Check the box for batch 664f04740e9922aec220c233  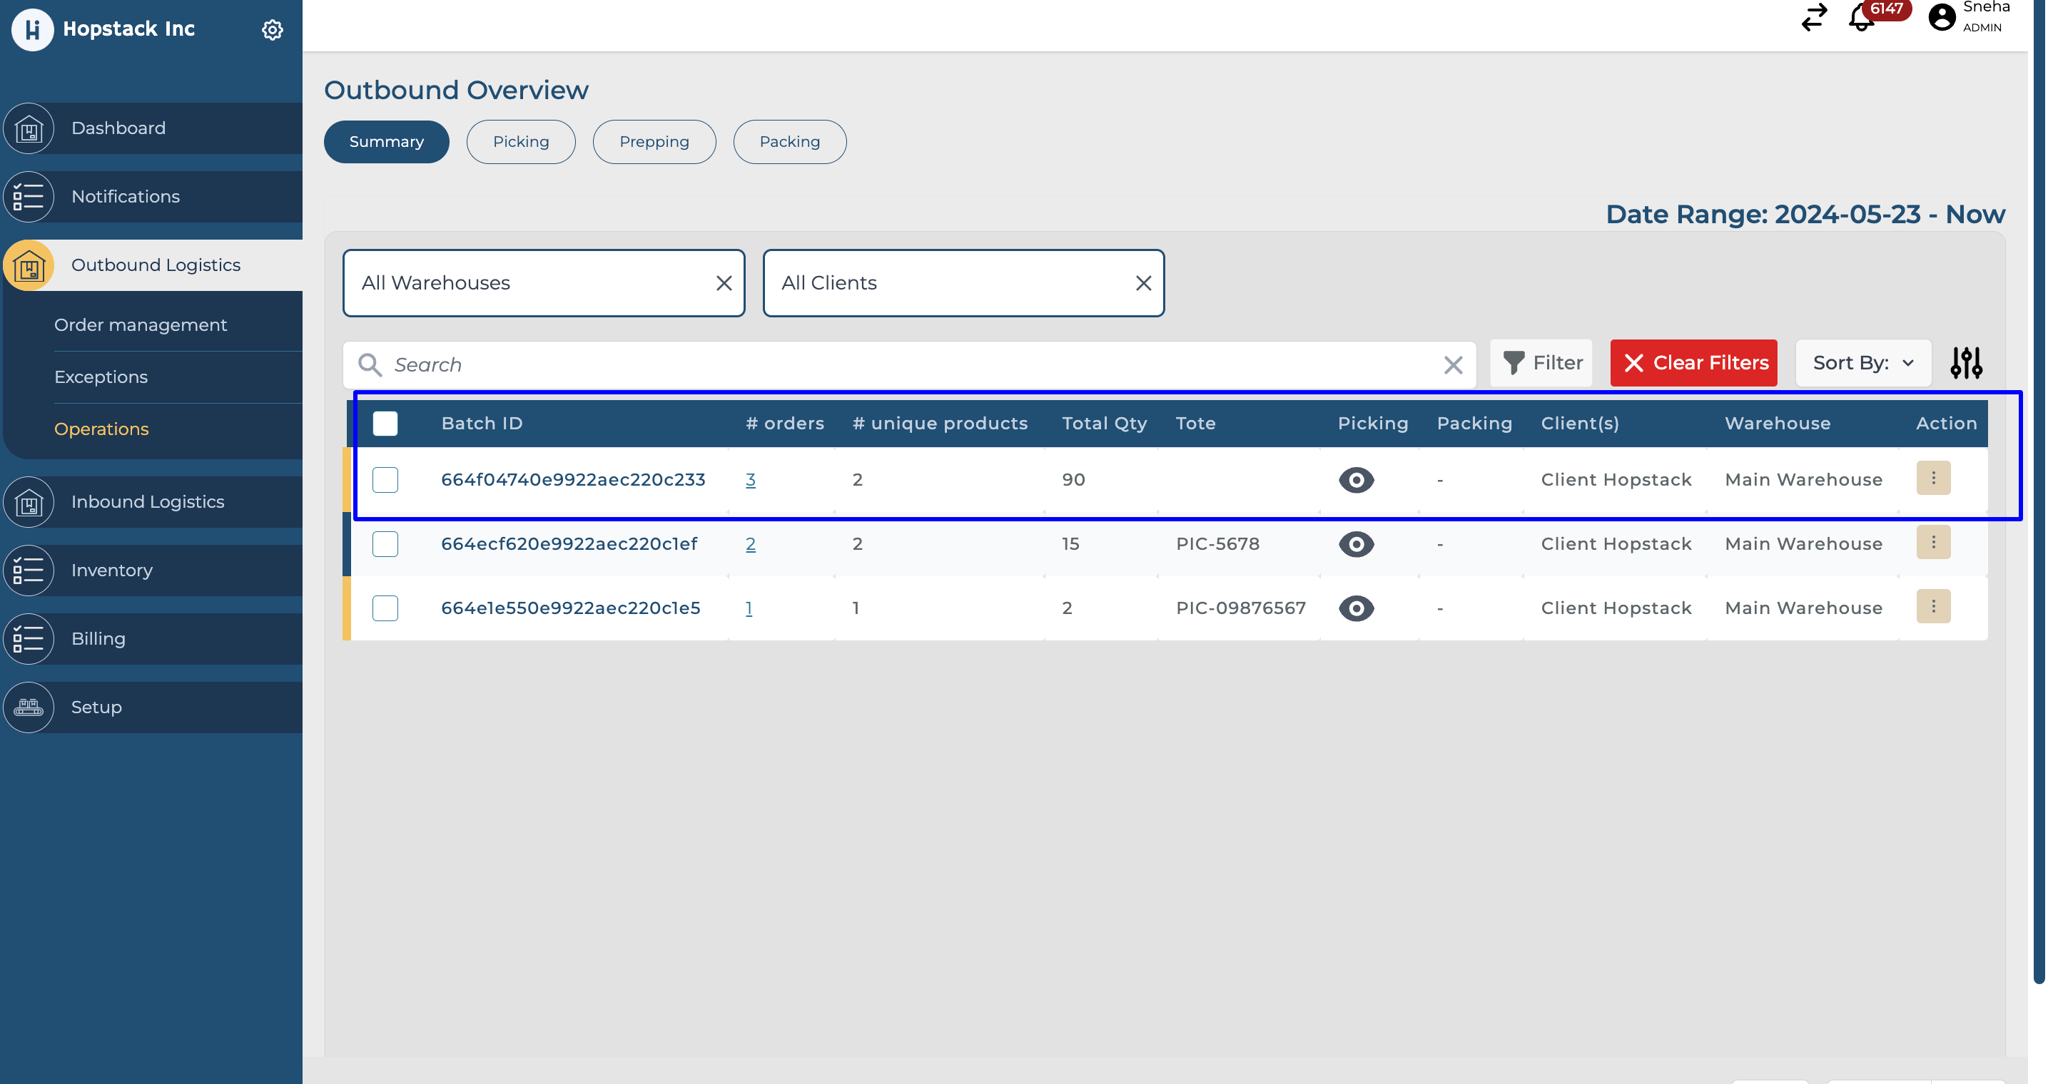[385, 479]
